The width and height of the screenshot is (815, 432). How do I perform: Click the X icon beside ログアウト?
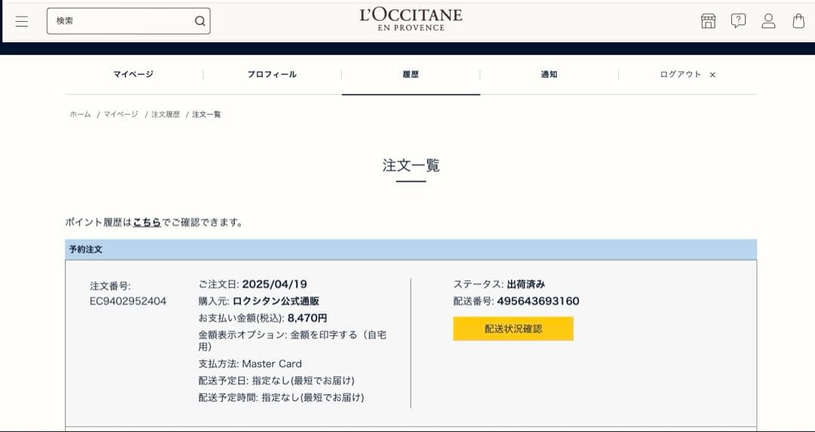(712, 75)
